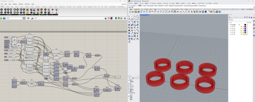Click color wheel icon in Rhino standard toolbar
Image resolution: width=255 pixels, height=102 pixels.
tap(197, 12)
